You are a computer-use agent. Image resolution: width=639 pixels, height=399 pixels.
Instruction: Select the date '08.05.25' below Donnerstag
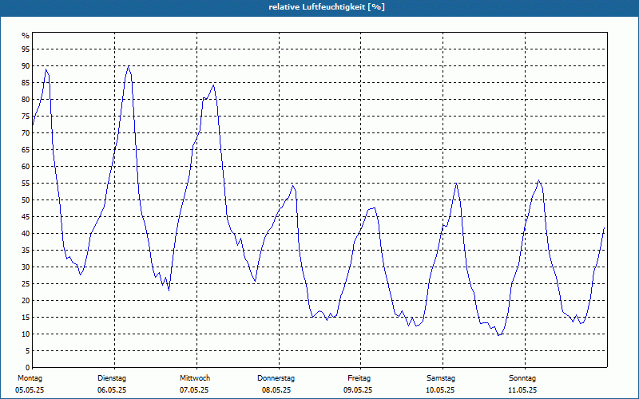[276, 390]
